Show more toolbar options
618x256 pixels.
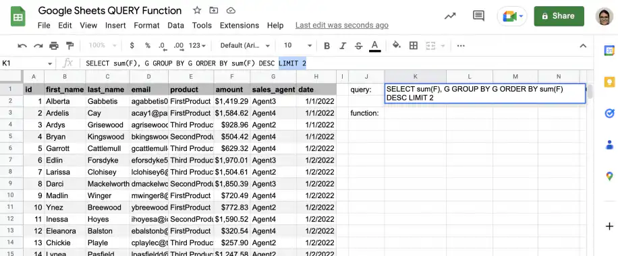[461, 46]
